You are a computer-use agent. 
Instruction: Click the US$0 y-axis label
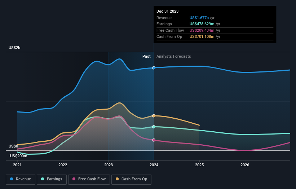pos(13,146)
